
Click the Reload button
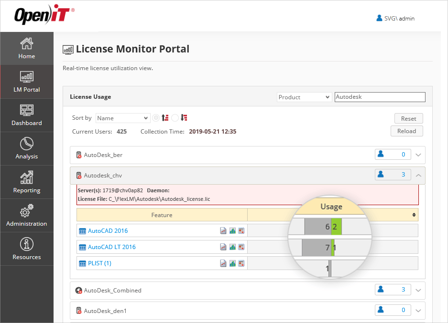(406, 131)
